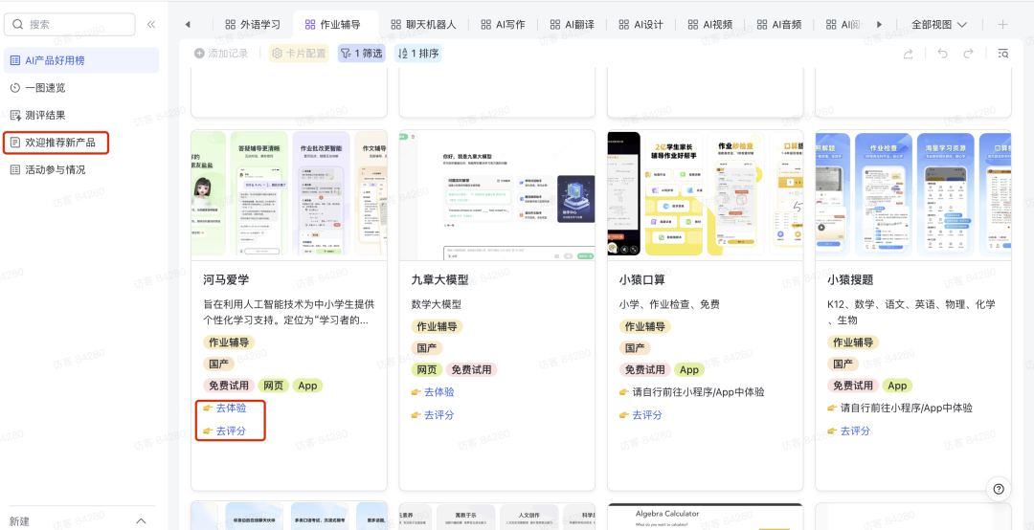Open AI产品好用榜 in sidebar
1034x530 pixels.
coord(81,60)
